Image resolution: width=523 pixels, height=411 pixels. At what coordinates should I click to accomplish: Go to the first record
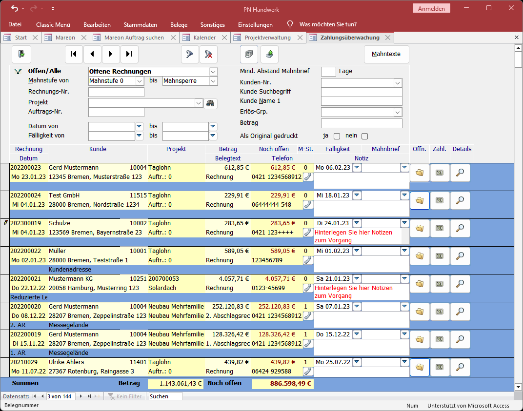coord(74,54)
